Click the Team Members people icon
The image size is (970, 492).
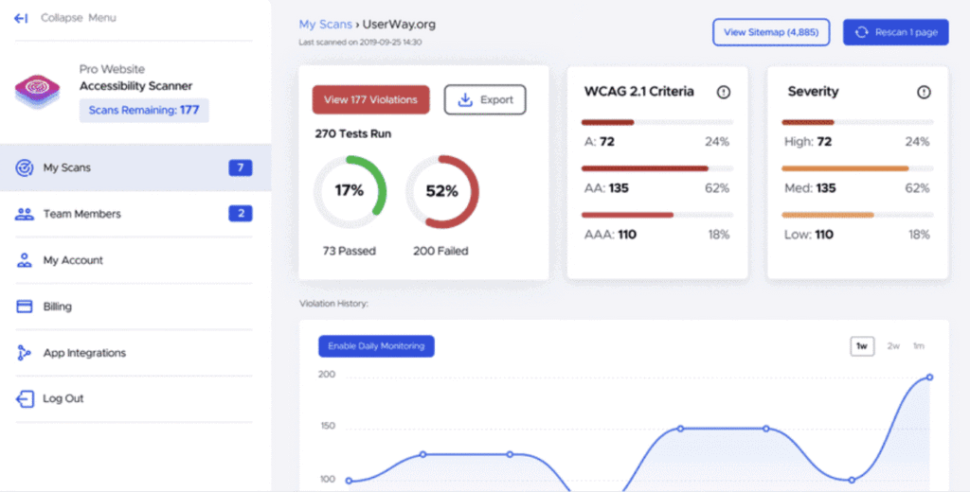coord(25,214)
